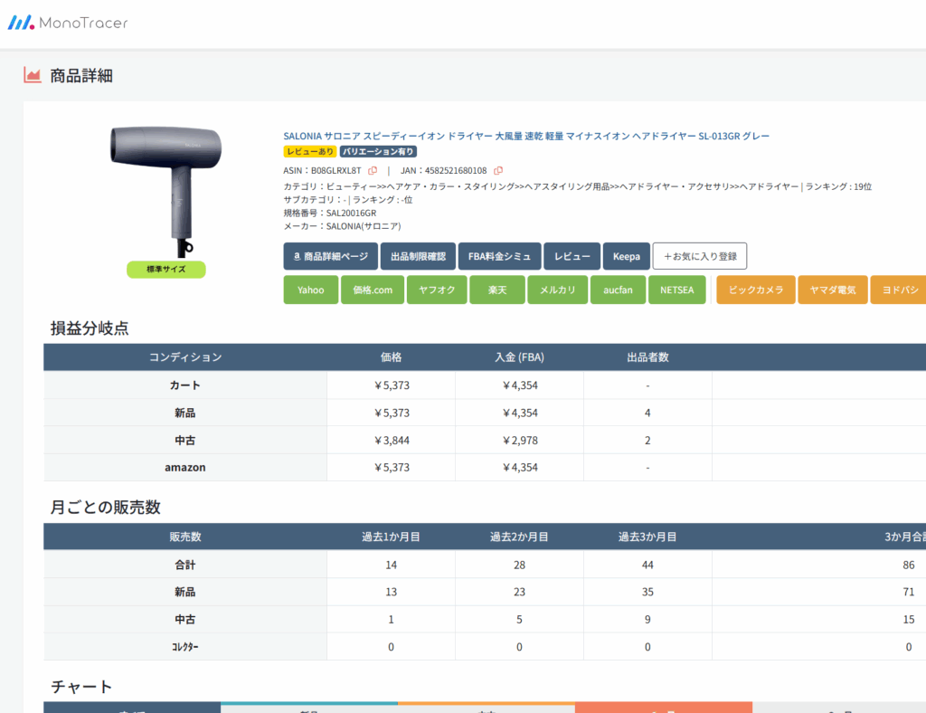
Task: Copy the JAN code with its copy icon
Action: pyautogui.click(x=498, y=171)
